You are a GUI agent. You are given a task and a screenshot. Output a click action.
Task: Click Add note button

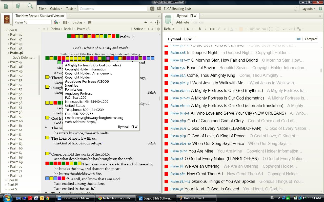coord(183,22)
